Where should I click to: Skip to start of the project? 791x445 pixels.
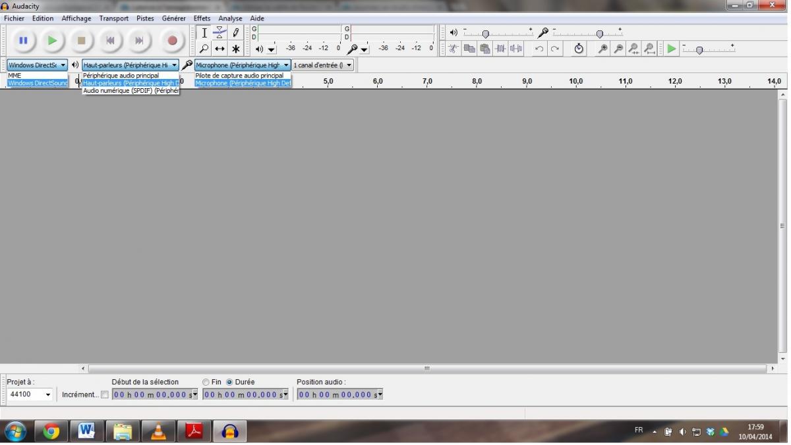(x=110, y=41)
